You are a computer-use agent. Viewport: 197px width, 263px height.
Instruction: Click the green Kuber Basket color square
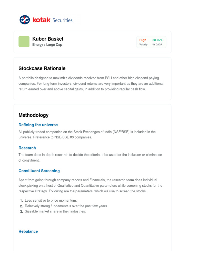pos(24,42)
